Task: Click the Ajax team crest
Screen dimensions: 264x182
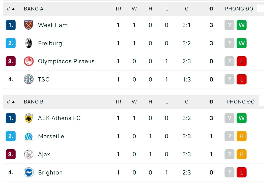Action: pos(28,154)
